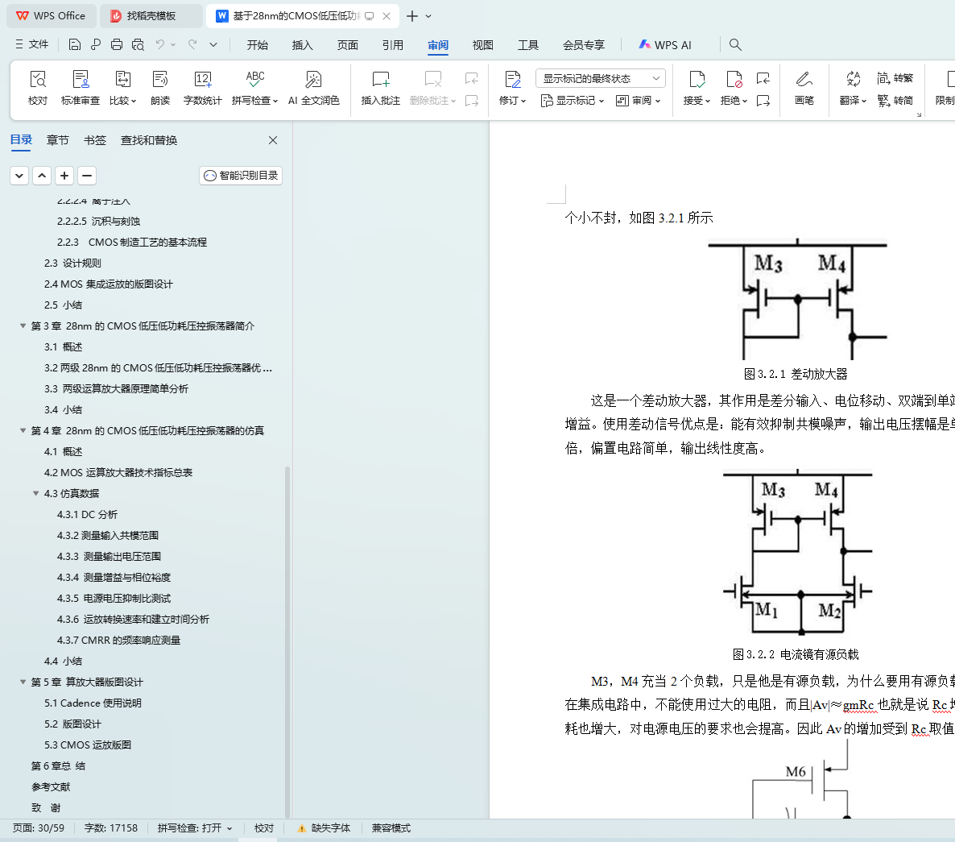Collapse 第4章 tree node

pyautogui.click(x=23, y=431)
